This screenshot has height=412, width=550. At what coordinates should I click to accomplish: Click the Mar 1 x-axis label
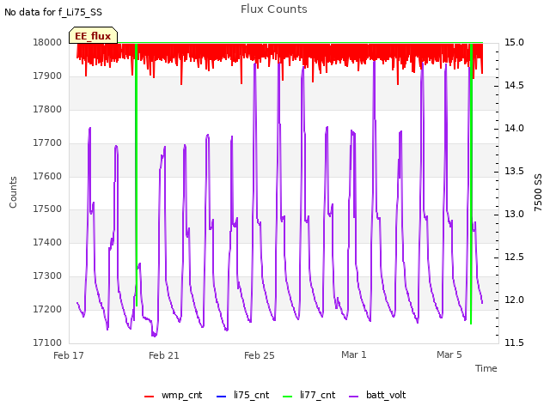click(354, 354)
